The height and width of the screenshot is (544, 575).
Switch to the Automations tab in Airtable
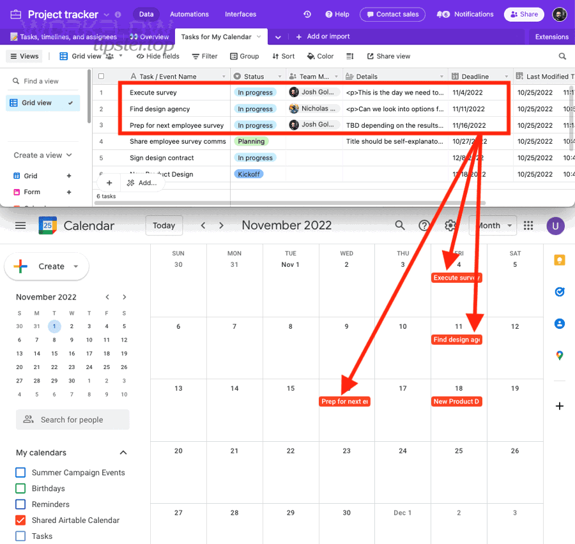(x=189, y=13)
